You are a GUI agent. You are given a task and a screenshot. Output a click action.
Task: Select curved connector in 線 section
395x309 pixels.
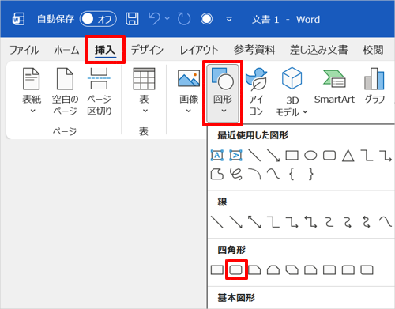click(329, 222)
